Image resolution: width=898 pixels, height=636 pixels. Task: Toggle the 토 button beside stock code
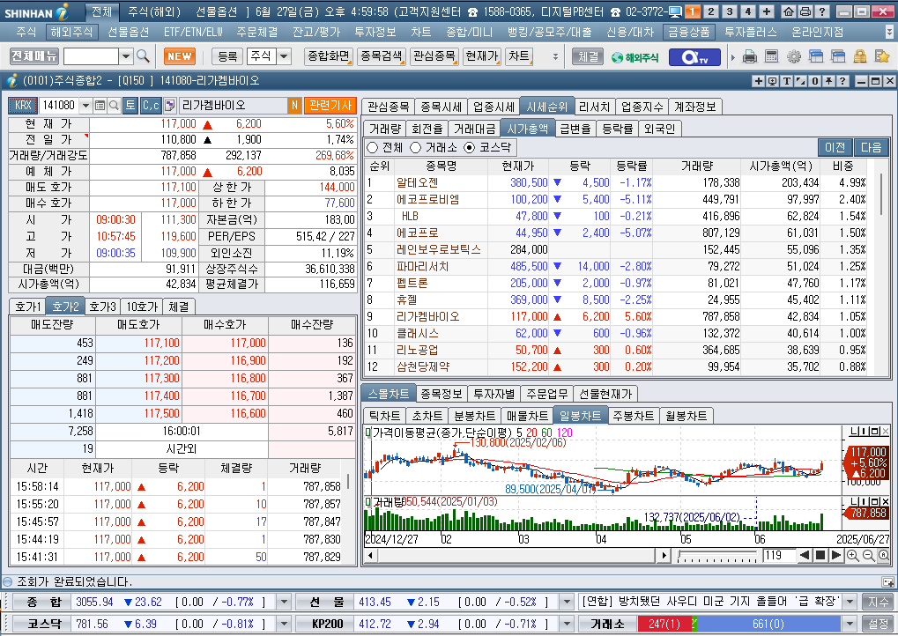pyautogui.click(x=130, y=106)
